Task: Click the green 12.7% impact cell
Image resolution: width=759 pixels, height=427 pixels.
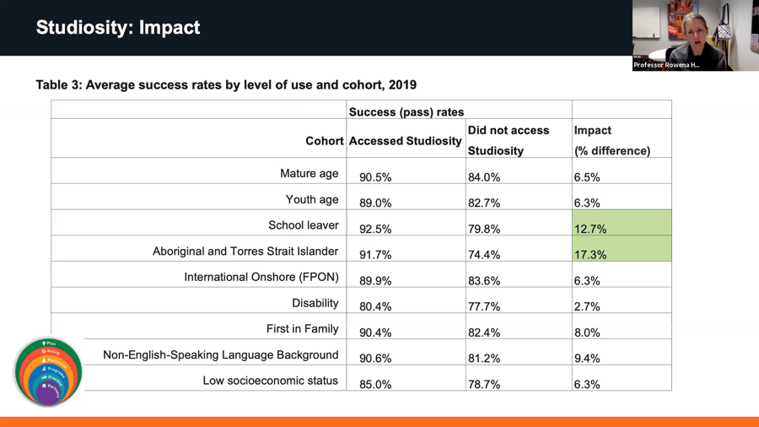Action: pos(622,224)
